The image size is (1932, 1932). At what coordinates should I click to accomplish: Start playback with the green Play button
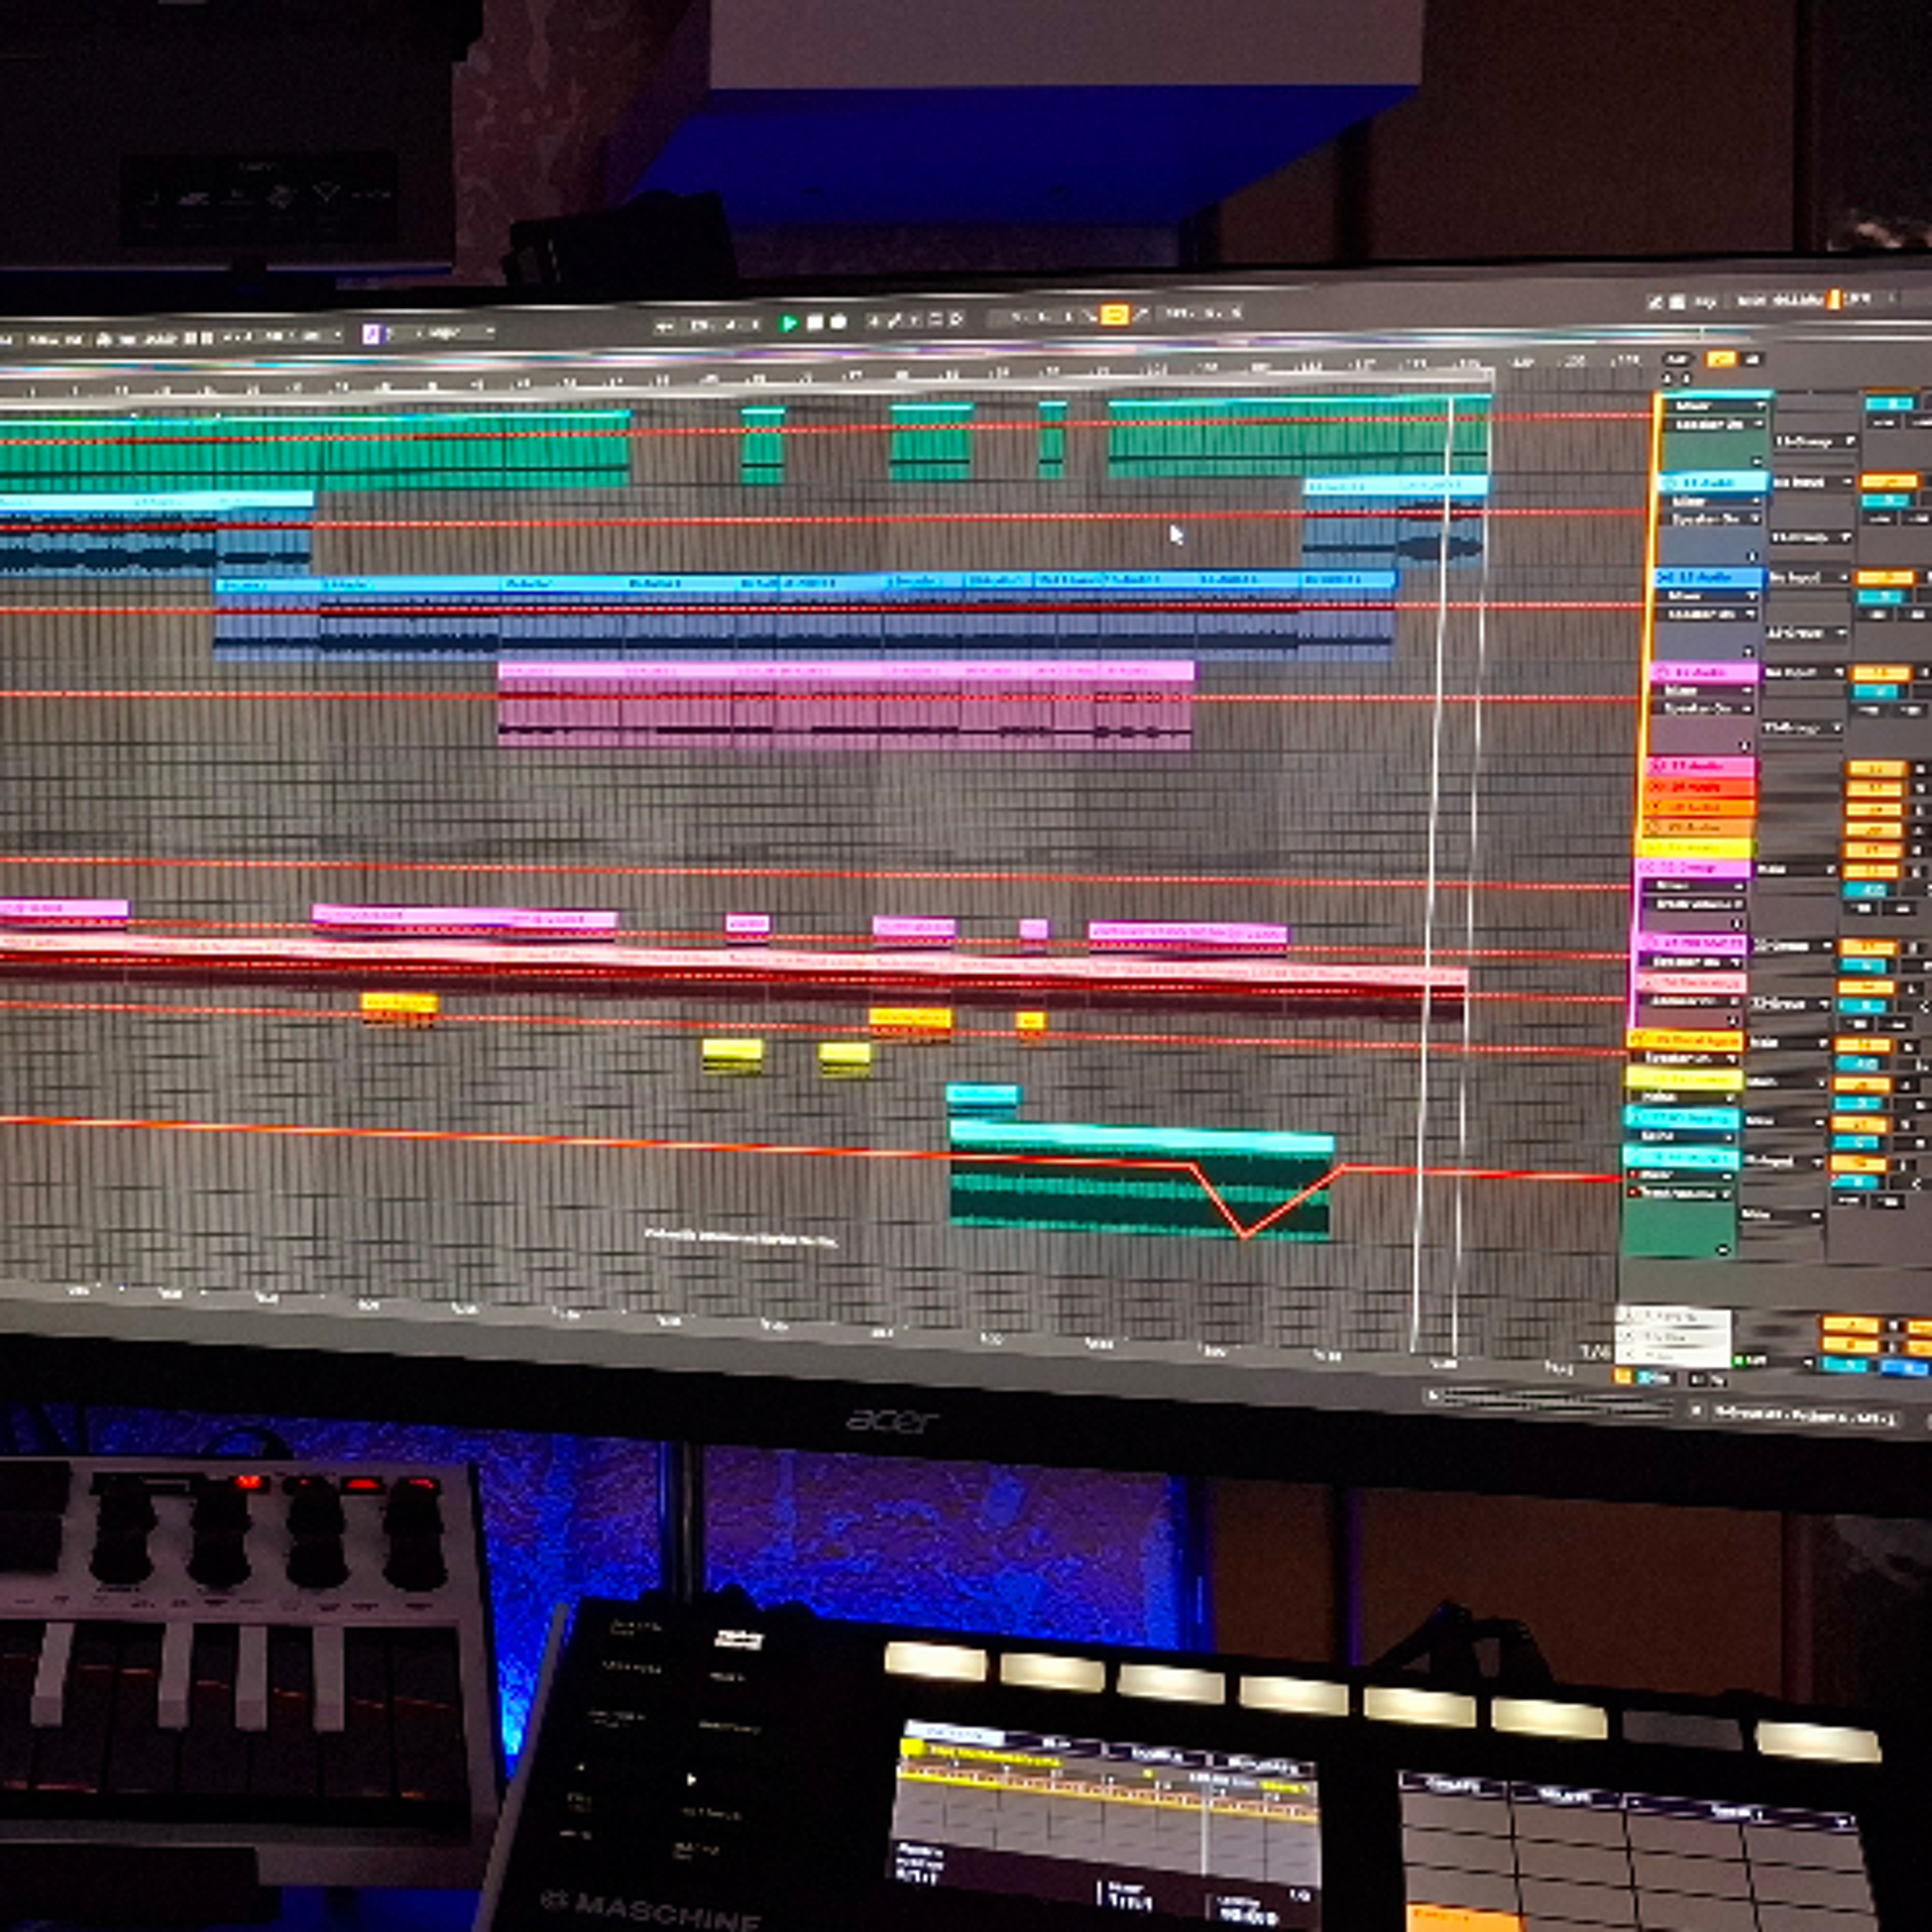point(789,323)
